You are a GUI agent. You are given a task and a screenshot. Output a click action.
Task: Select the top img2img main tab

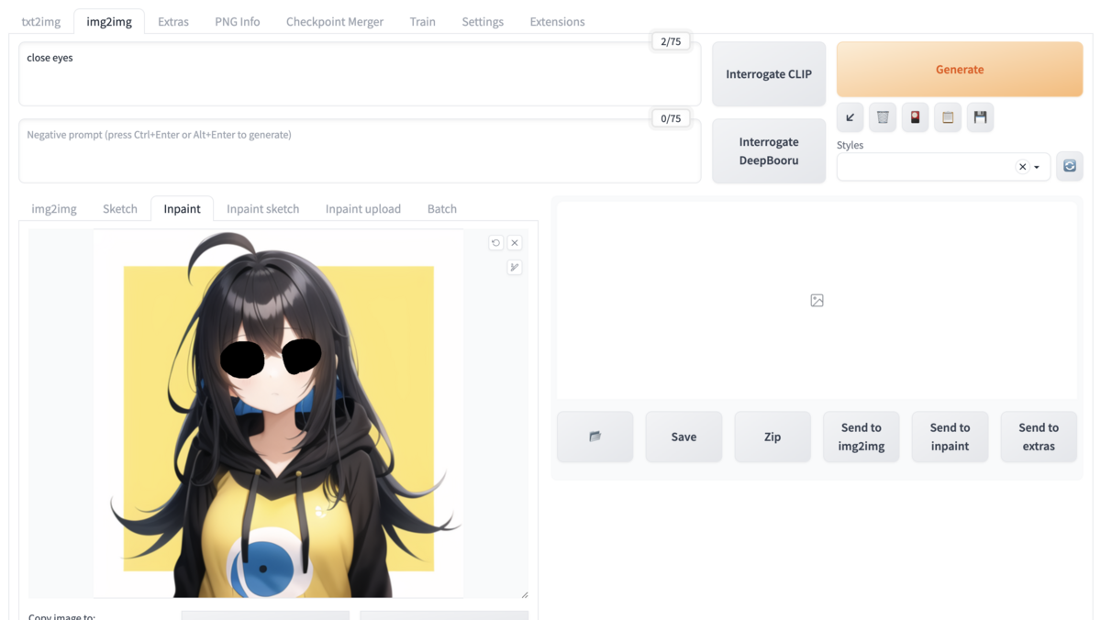tap(109, 21)
